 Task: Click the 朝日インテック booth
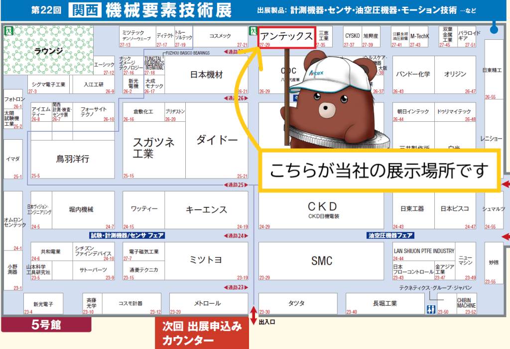pos(413,112)
